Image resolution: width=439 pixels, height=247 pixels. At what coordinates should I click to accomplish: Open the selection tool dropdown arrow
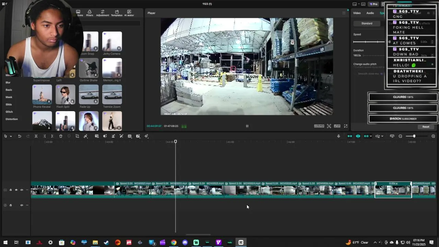[11, 136]
